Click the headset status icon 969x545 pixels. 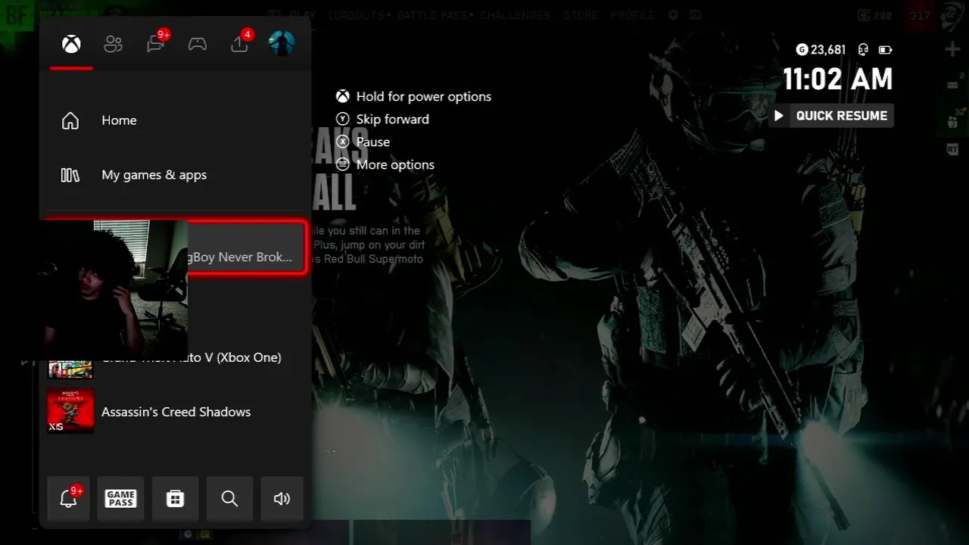pyautogui.click(x=863, y=50)
